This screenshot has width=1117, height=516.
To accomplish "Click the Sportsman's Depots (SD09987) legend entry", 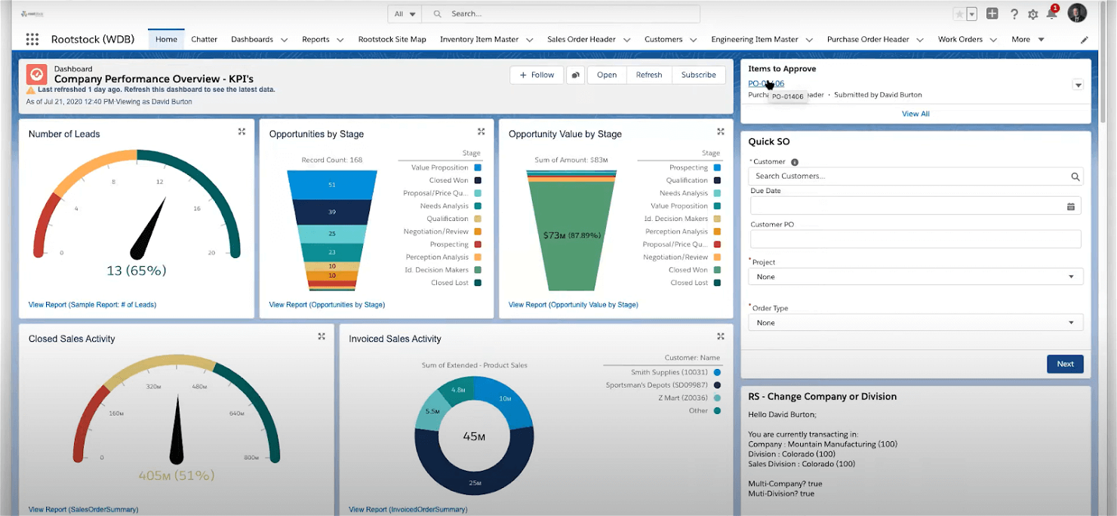I will (x=663, y=385).
